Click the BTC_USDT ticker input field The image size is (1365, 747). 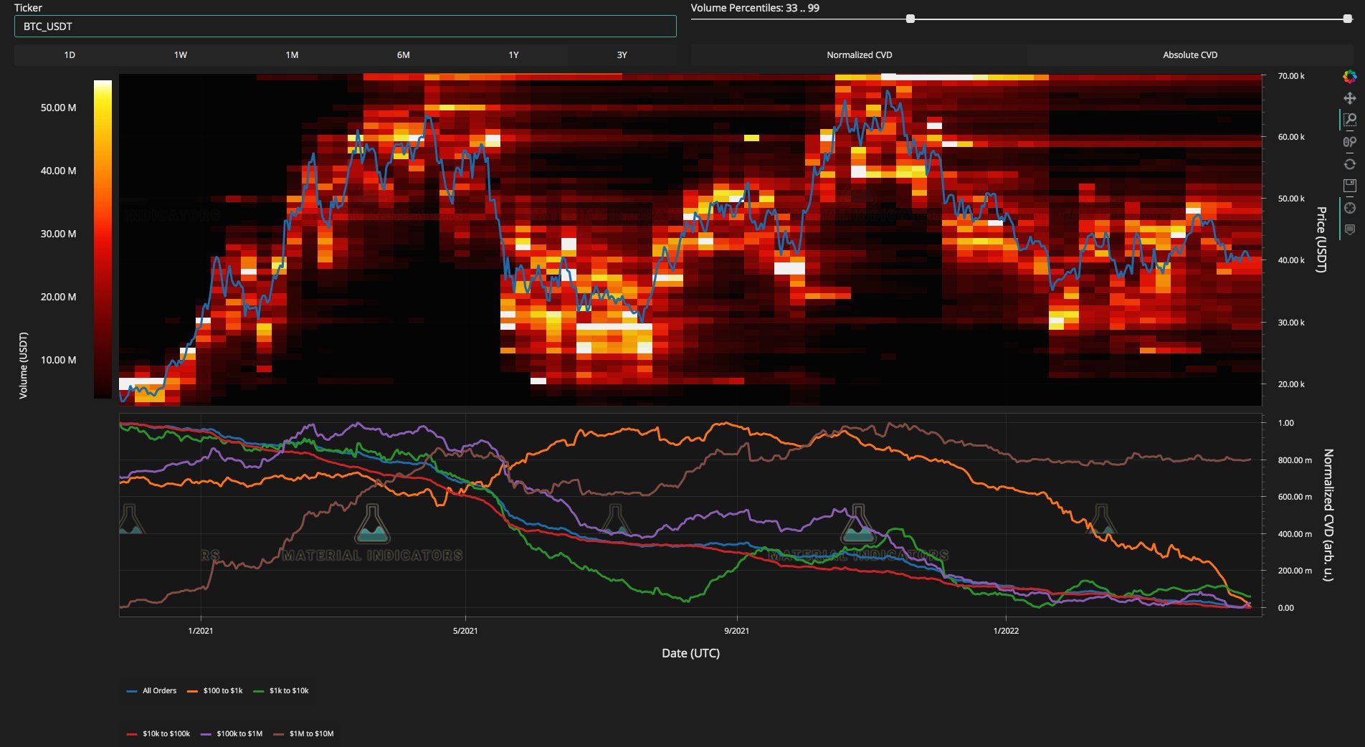(x=345, y=27)
